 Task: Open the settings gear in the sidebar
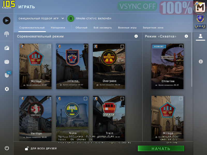click(7, 89)
